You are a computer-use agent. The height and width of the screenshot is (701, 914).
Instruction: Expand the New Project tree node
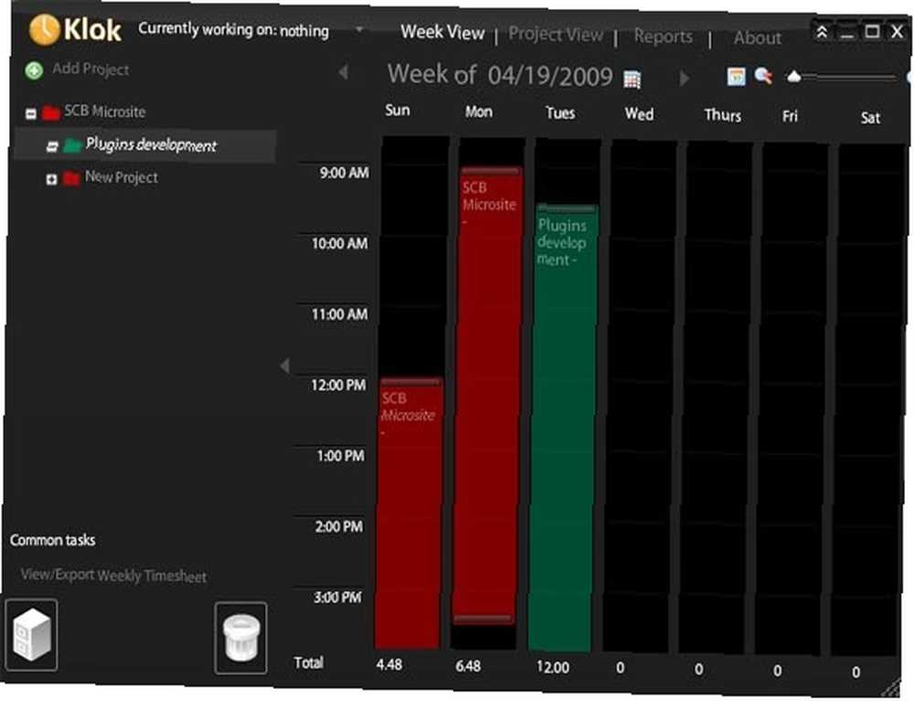(x=51, y=179)
